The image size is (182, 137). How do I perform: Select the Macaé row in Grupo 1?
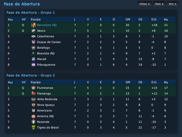pyautogui.click(x=91, y=59)
